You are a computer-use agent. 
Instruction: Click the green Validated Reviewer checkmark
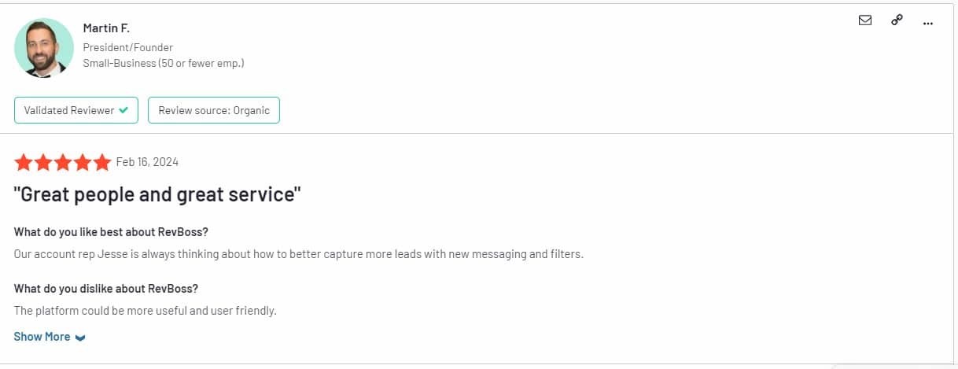123,110
